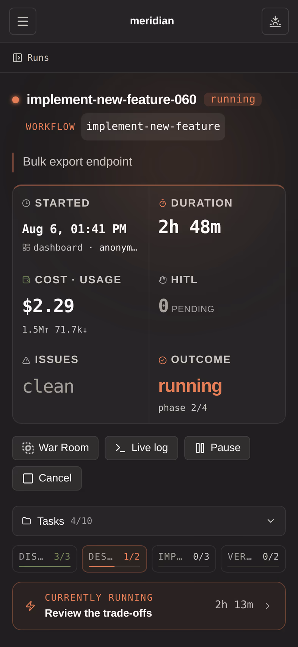This screenshot has height=647, width=298.
Task: Open the hamburger menu
Action: coord(23,21)
